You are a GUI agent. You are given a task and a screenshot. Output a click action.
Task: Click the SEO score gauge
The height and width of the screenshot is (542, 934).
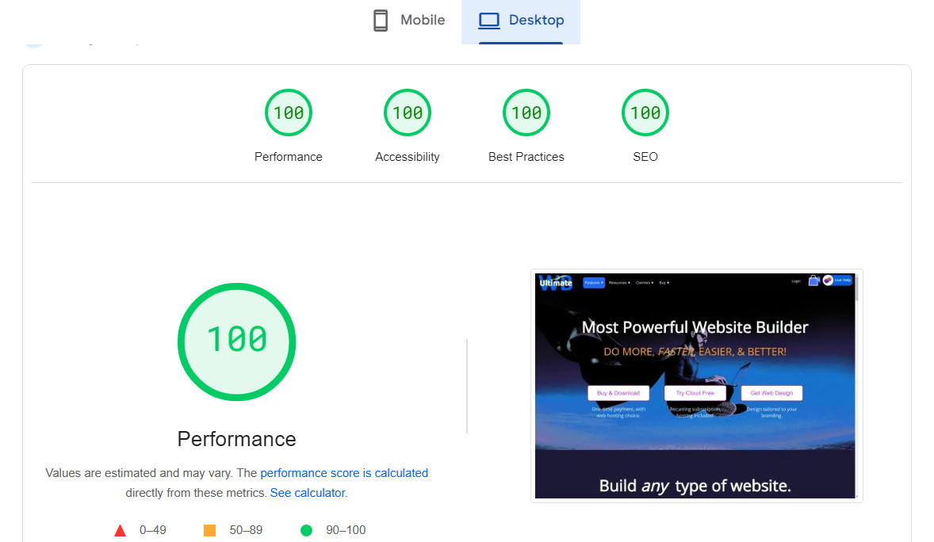pos(645,113)
